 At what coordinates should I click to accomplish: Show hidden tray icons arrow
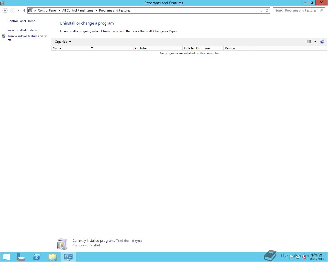click(285, 257)
